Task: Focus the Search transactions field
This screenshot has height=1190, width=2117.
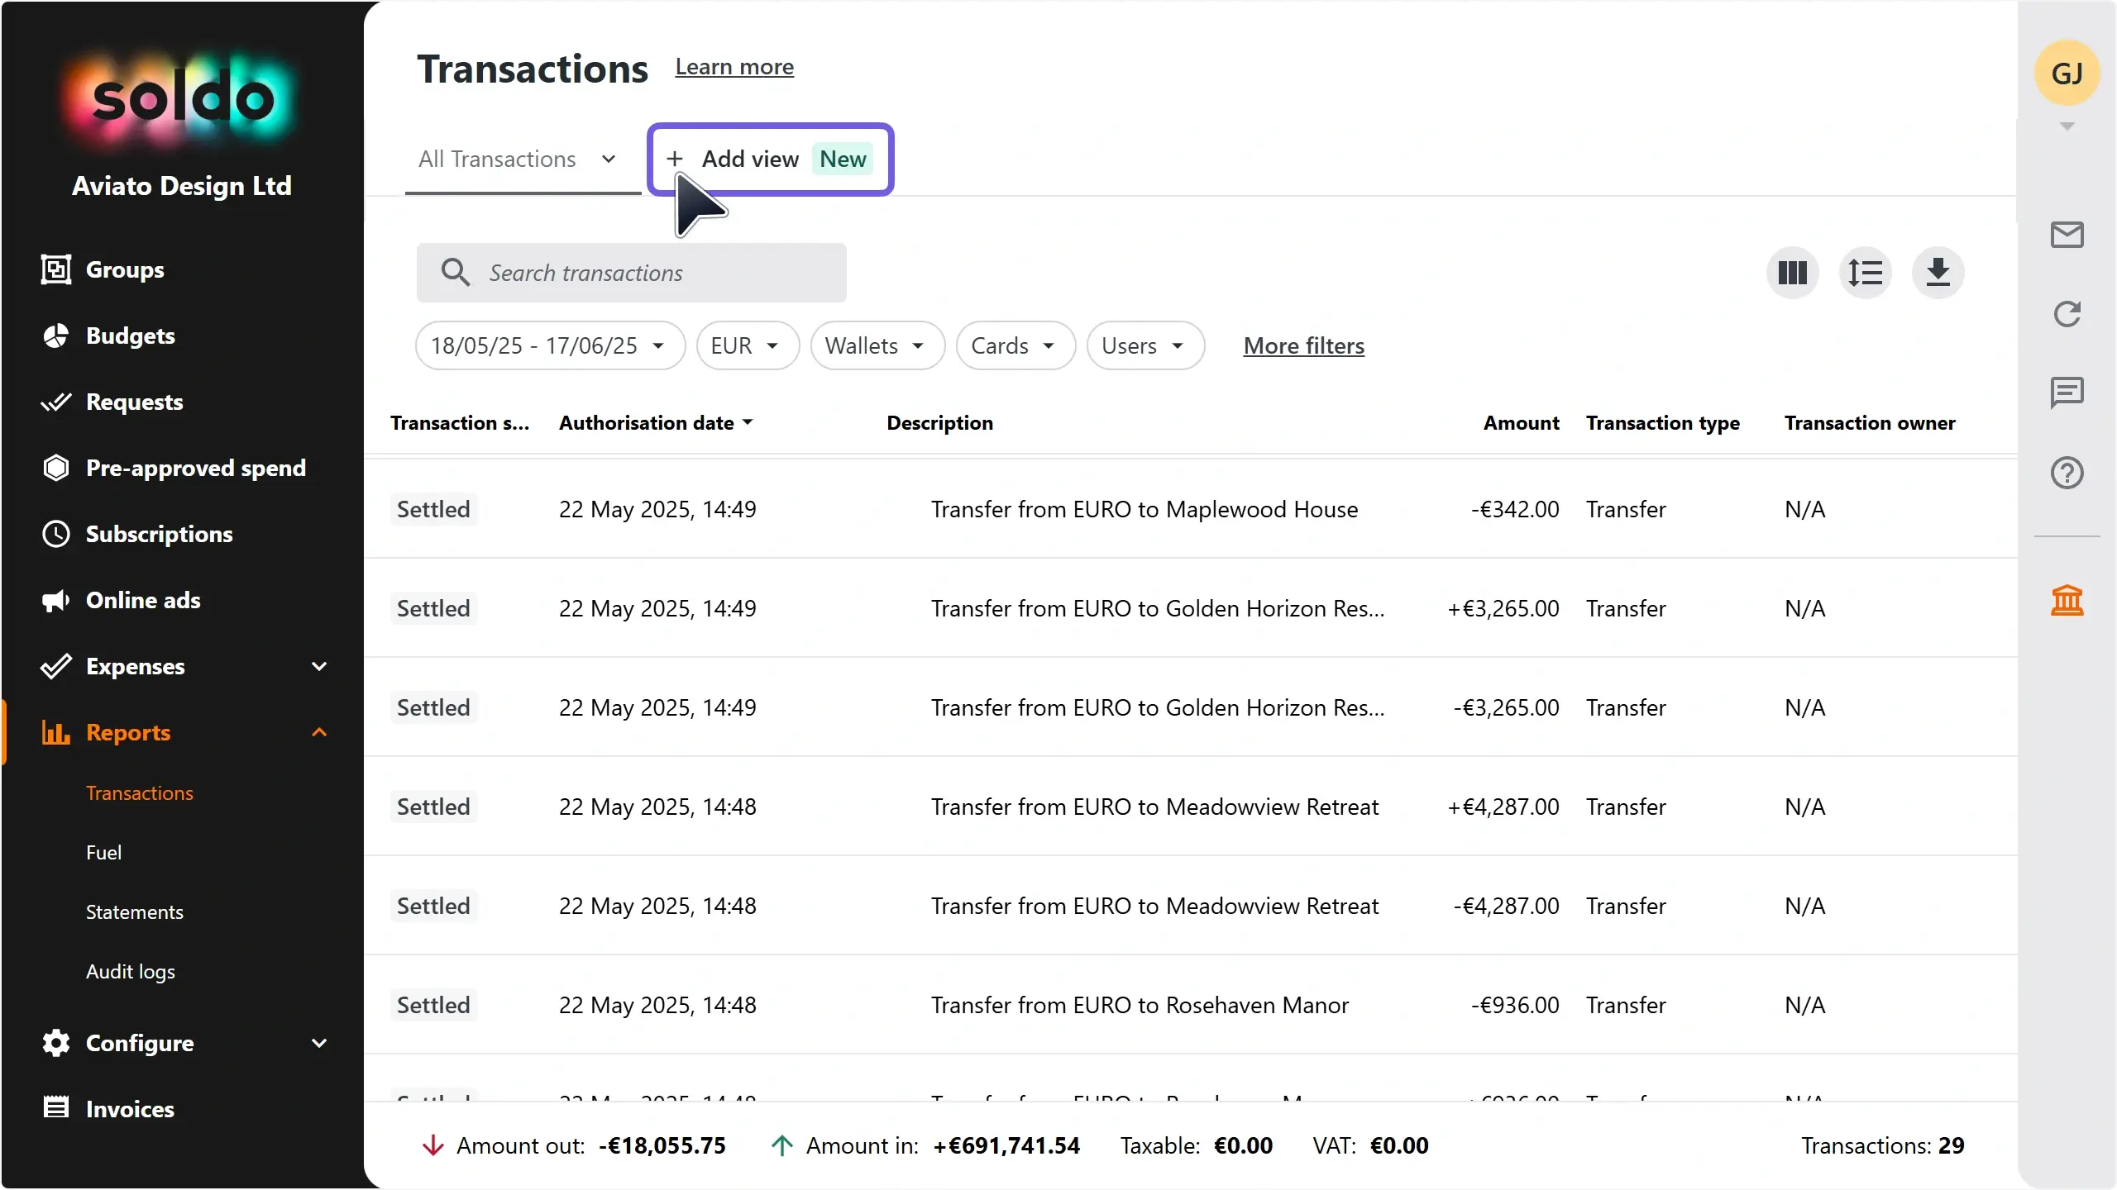Action: click(631, 273)
